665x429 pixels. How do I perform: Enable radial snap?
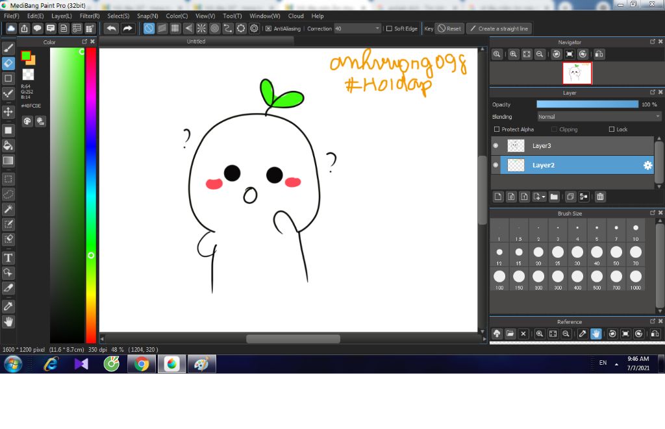[201, 29]
